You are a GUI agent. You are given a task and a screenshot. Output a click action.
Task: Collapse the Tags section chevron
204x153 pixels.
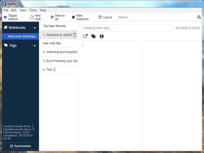(35, 46)
